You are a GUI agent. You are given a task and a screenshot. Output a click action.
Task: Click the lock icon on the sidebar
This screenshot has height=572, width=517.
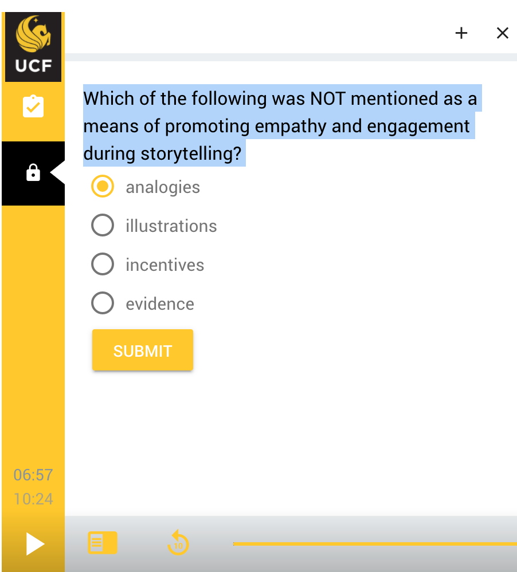tap(33, 171)
